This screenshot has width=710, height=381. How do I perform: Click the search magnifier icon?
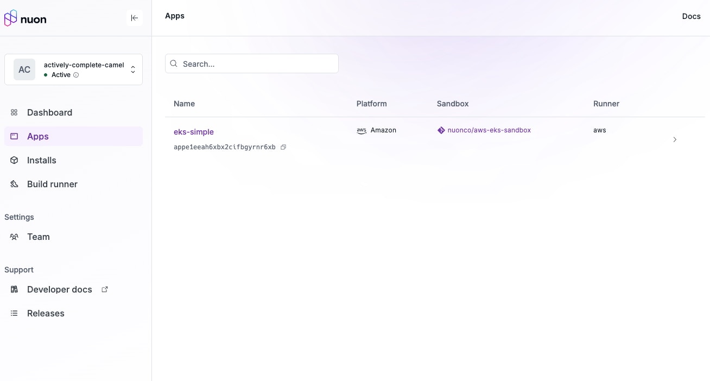click(x=174, y=63)
